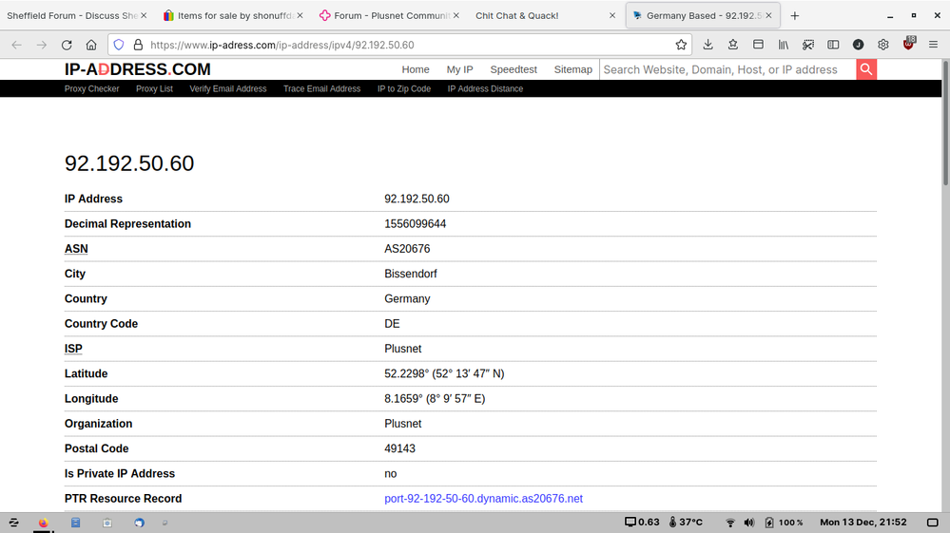Open the Firefox hamburger application menu
The height and width of the screenshot is (533, 950).
pos(933,45)
